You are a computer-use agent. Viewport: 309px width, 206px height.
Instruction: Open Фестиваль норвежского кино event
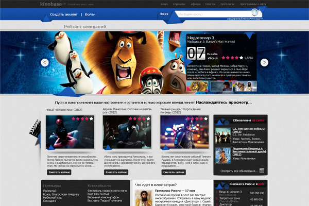tap(107, 191)
